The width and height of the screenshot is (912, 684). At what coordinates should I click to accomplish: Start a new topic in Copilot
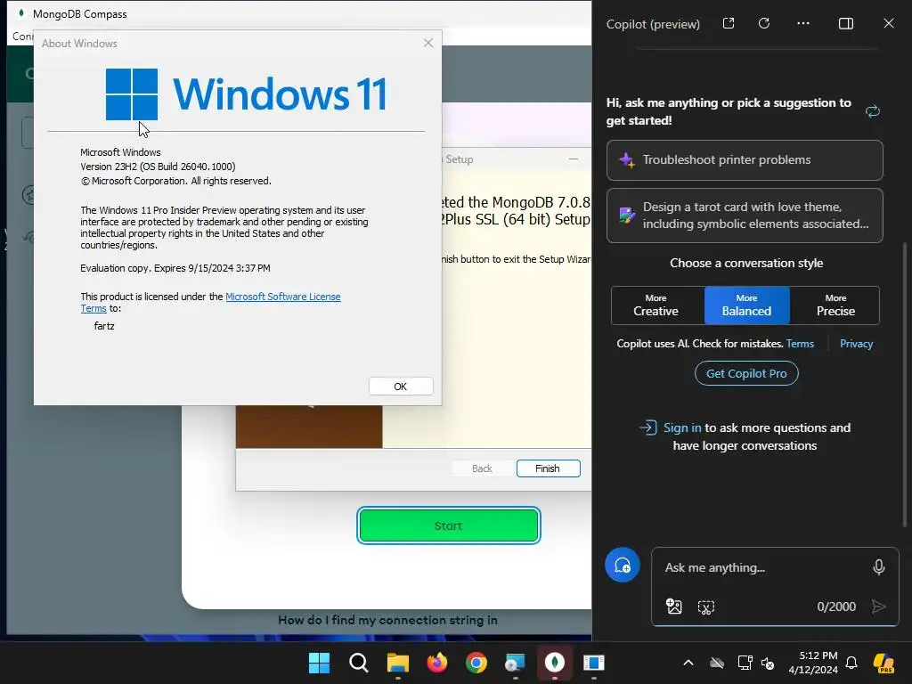tap(623, 565)
